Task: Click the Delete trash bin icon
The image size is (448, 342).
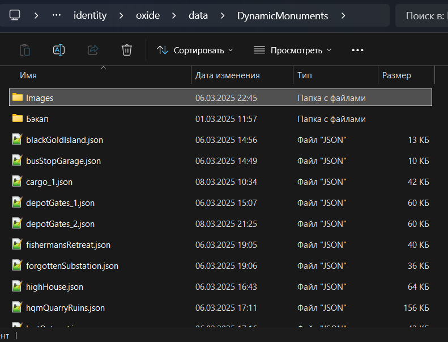Action: pos(127,50)
